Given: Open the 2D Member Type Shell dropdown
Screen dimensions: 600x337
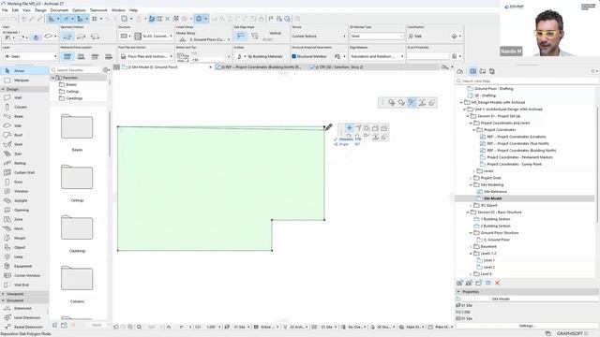Looking at the screenshot, I should tap(377, 36).
